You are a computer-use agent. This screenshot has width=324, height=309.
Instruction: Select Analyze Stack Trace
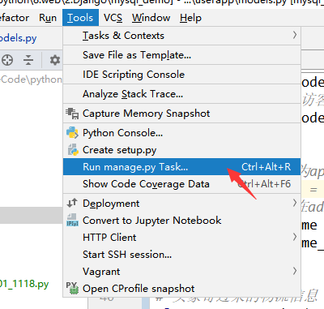(181, 94)
